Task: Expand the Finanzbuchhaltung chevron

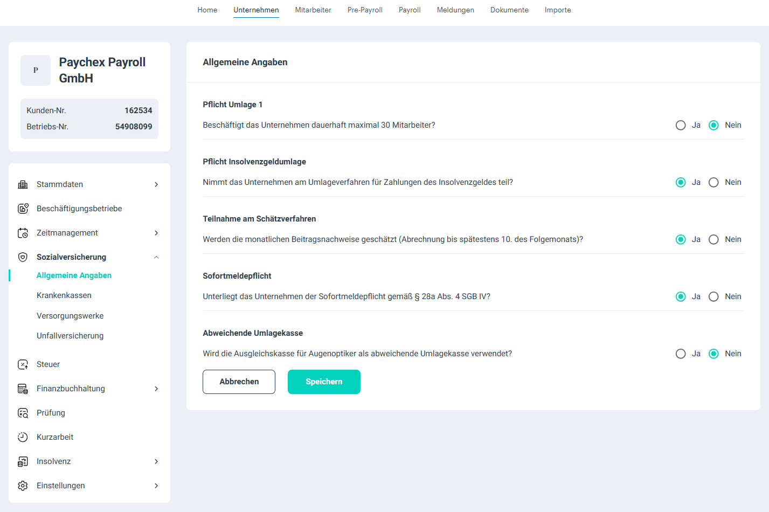Action: [x=156, y=389]
